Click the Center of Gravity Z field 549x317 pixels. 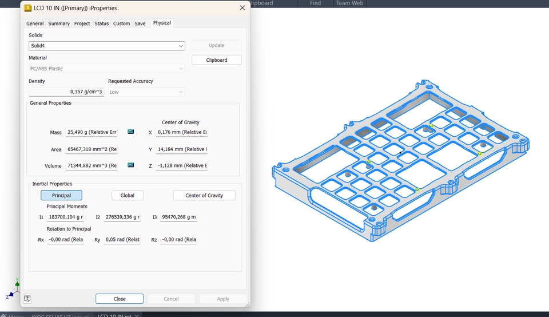pos(182,165)
